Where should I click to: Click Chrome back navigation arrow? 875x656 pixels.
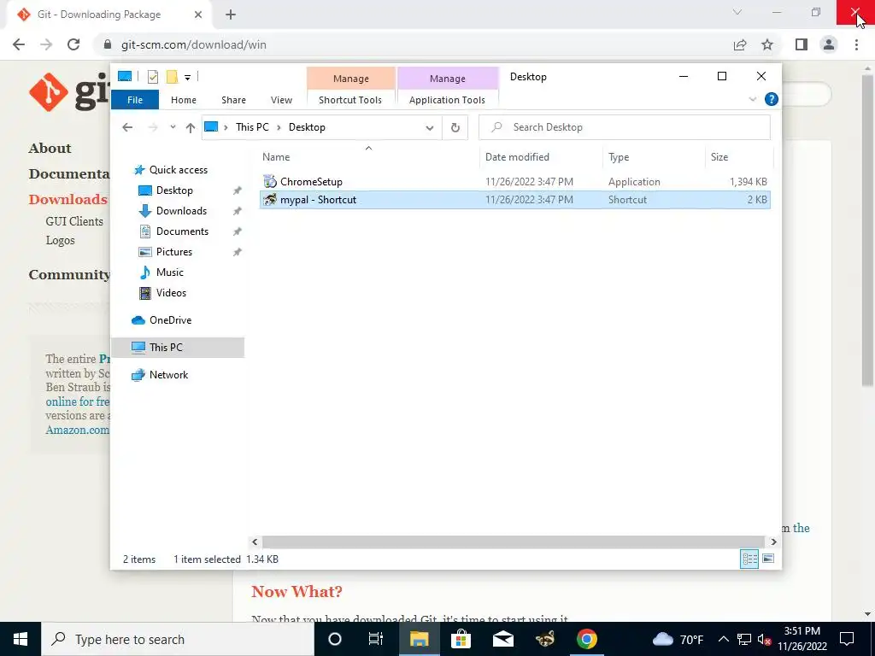[x=19, y=44]
